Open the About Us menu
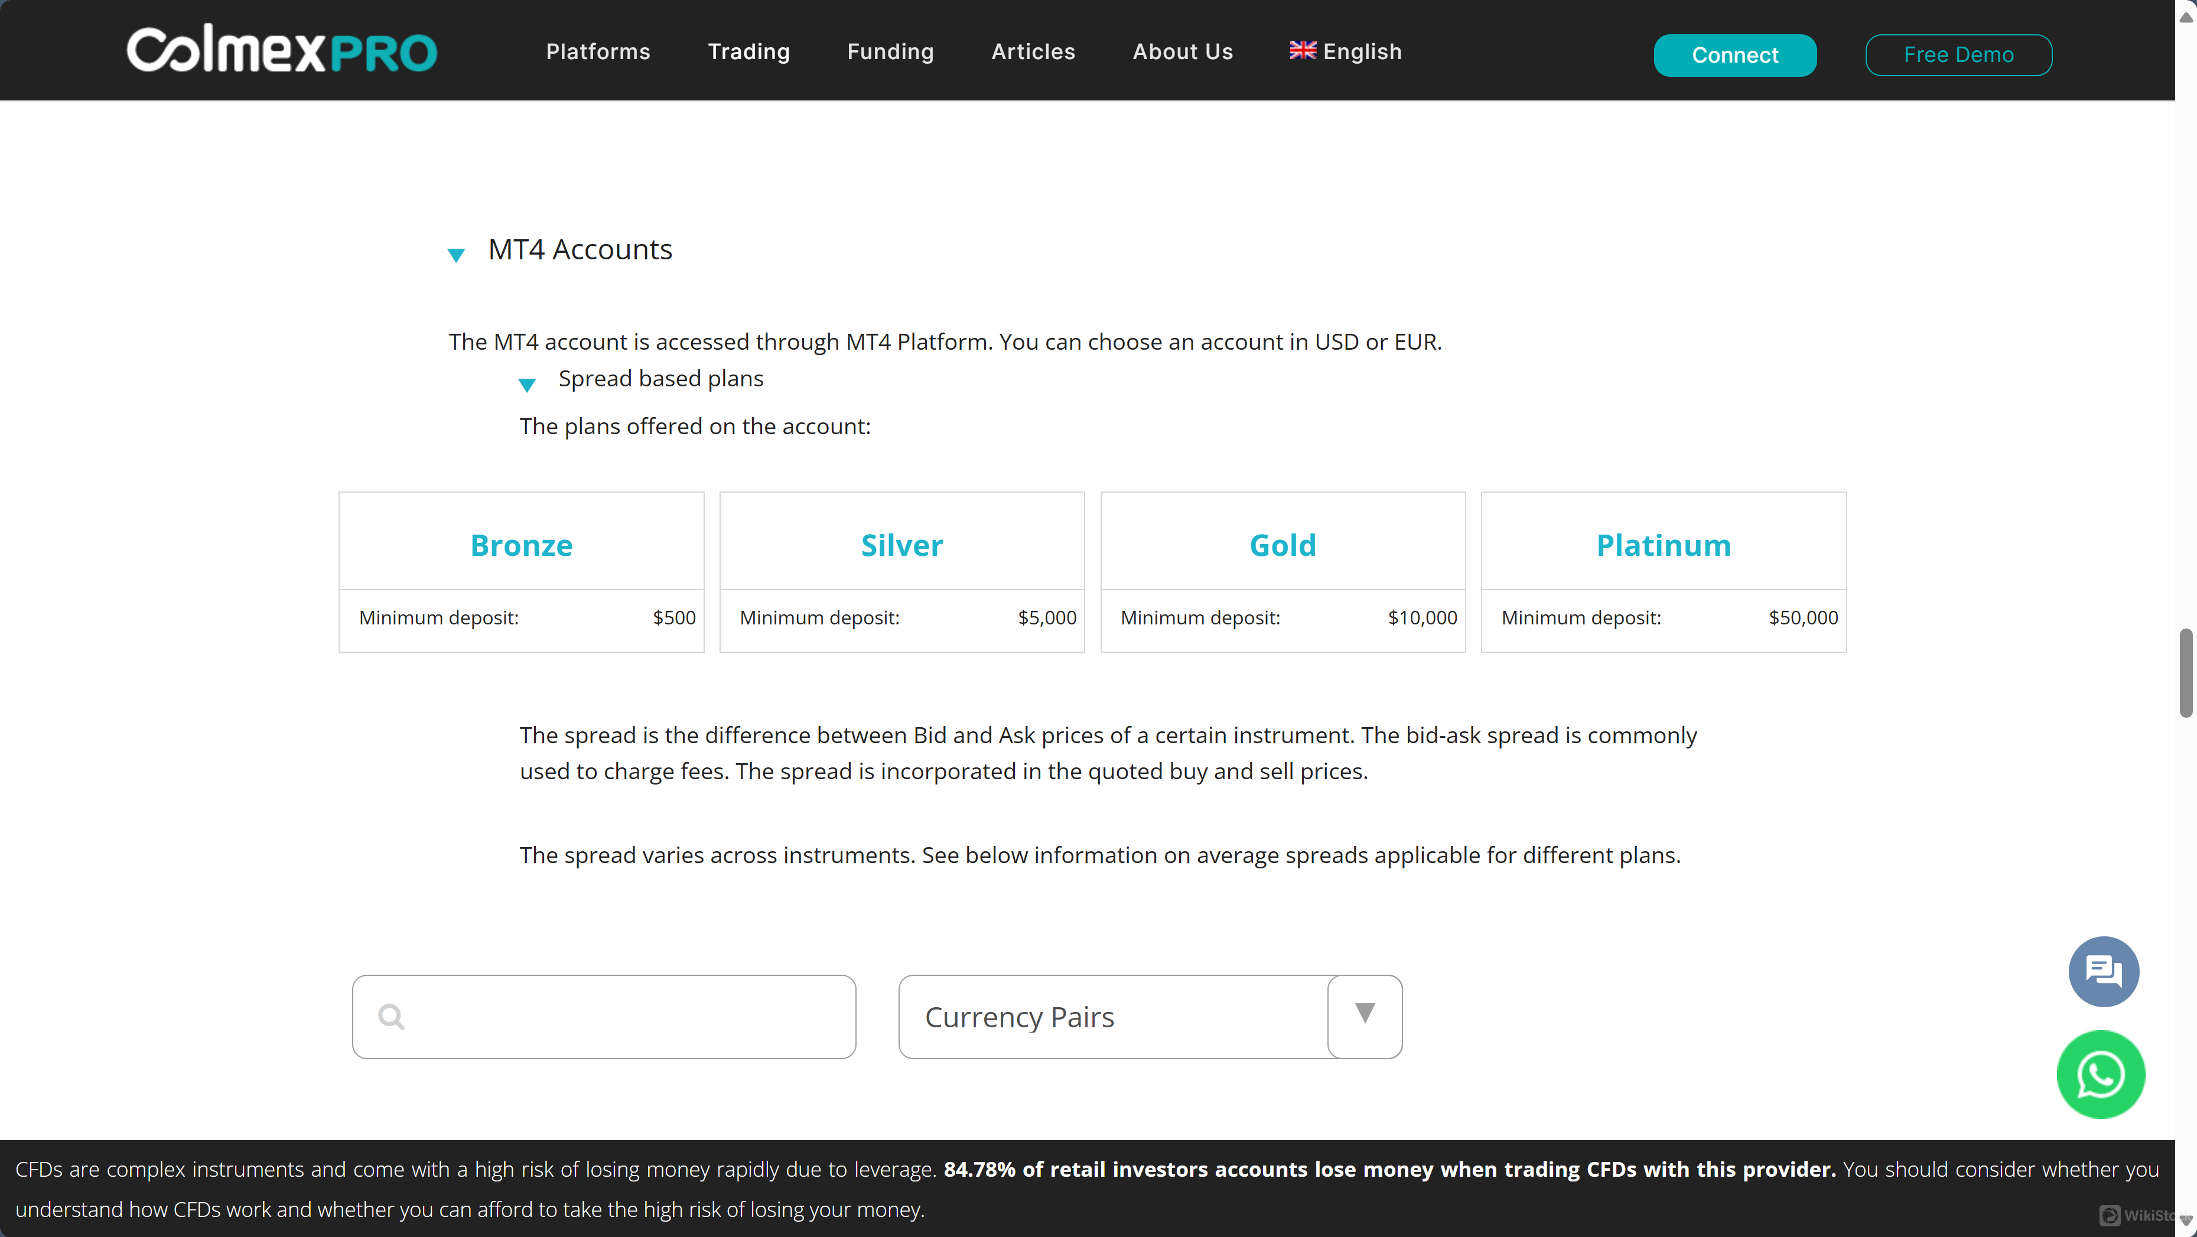2197x1237 pixels. click(x=1182, y=51)
